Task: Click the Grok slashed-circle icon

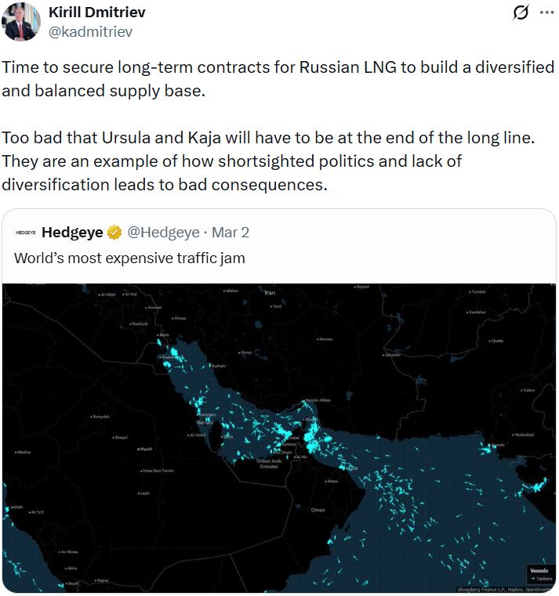Action: click(x=519, y=13)
